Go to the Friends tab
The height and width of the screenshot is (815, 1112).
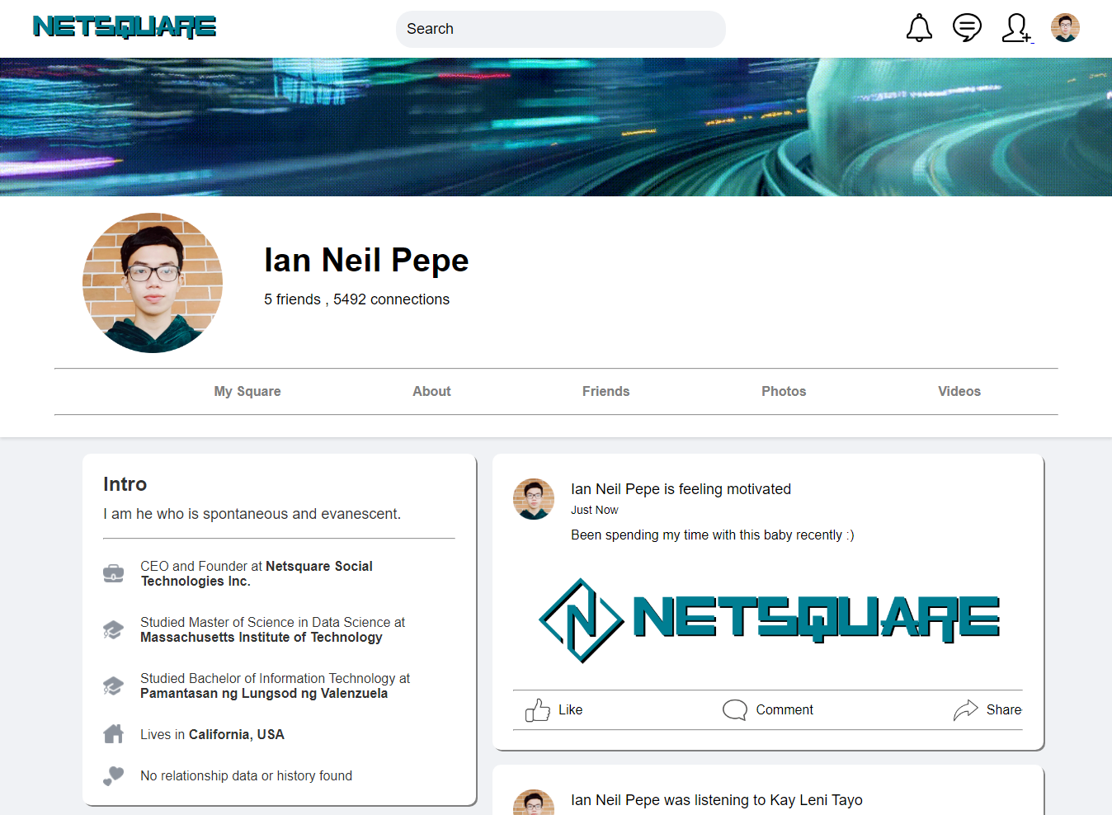coord(605,391)
